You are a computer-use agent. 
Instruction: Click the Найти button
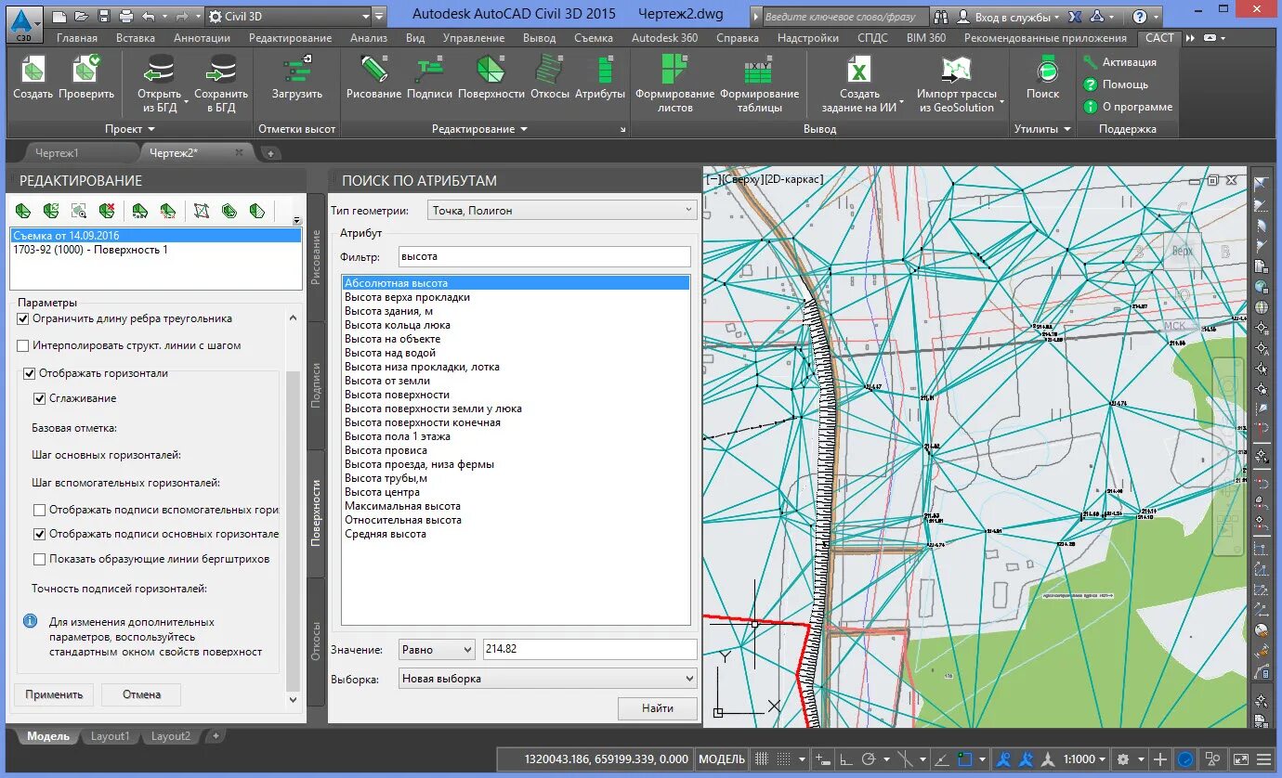point(658,708)
